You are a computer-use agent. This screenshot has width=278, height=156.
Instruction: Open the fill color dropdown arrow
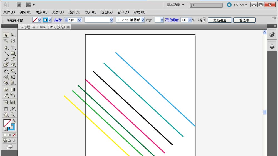(x=39, y=20)
